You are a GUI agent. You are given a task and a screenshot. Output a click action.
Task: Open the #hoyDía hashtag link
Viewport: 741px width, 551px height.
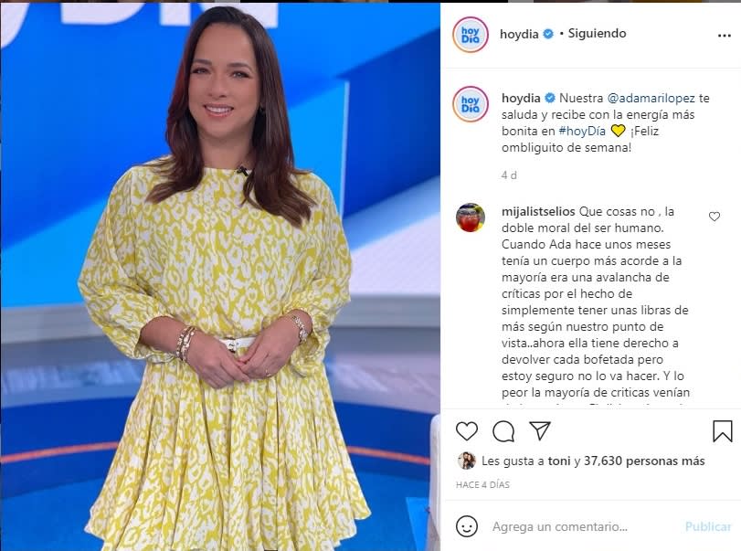coord(582,131)
